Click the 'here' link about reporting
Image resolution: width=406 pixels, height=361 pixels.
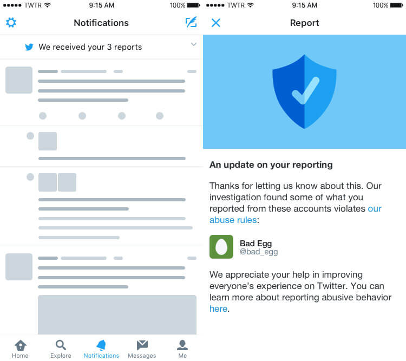[218, 309]
